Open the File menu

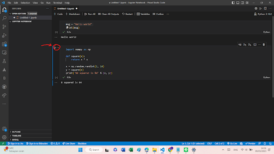coord(9,3)
